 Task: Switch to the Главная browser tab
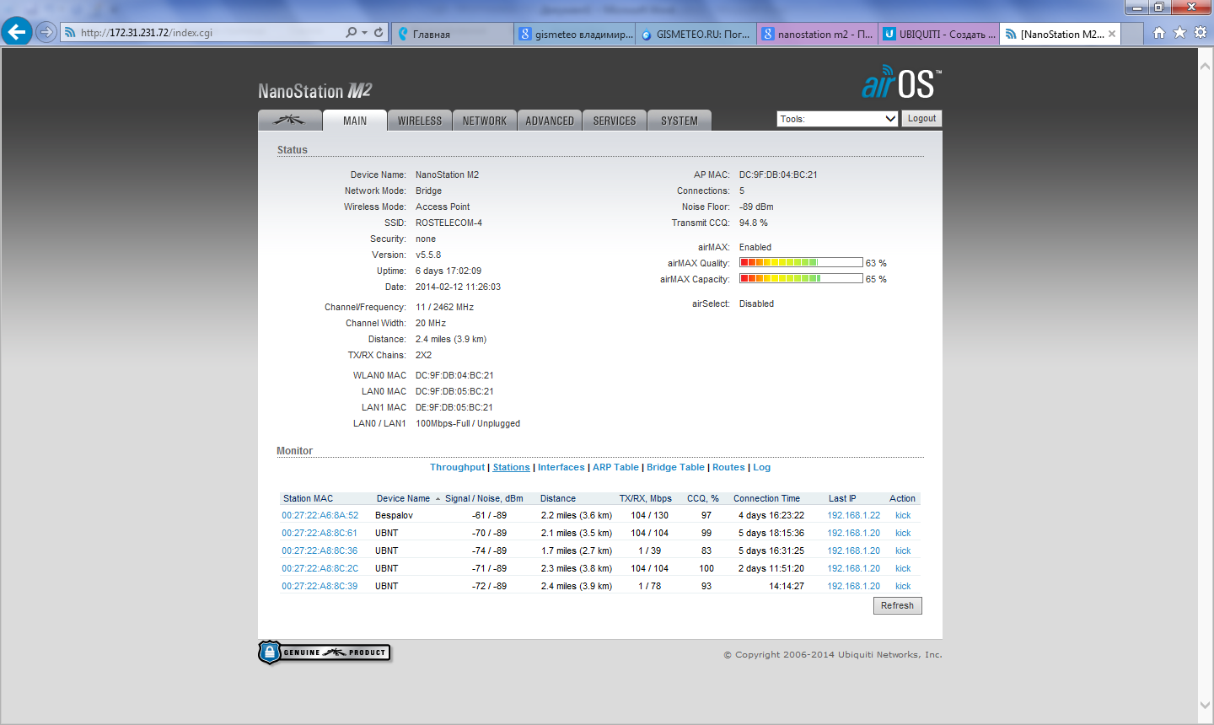[452, 34]
